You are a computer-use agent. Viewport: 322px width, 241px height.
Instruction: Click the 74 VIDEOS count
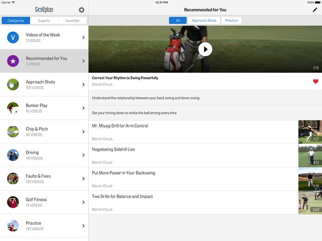tap(34, 205)
